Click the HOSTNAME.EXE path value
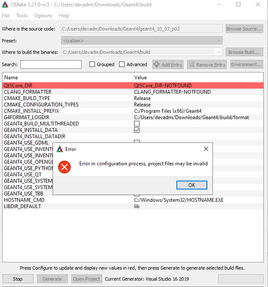268x287 pixels. (179, 200)
